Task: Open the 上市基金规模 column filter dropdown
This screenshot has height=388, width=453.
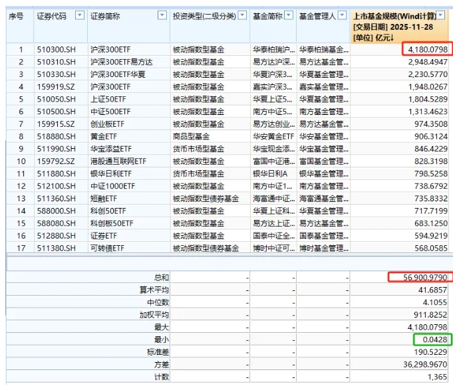Action: (440, 15)
